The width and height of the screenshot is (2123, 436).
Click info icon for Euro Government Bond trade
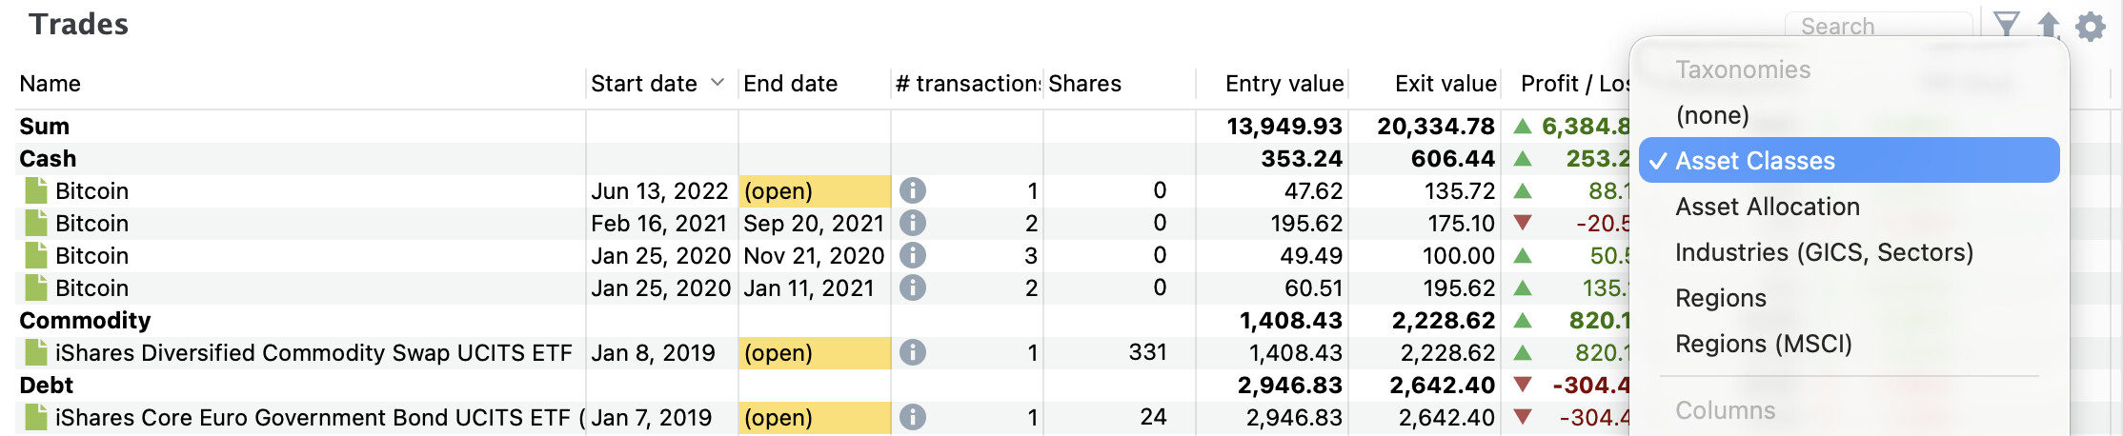[913, 418]
